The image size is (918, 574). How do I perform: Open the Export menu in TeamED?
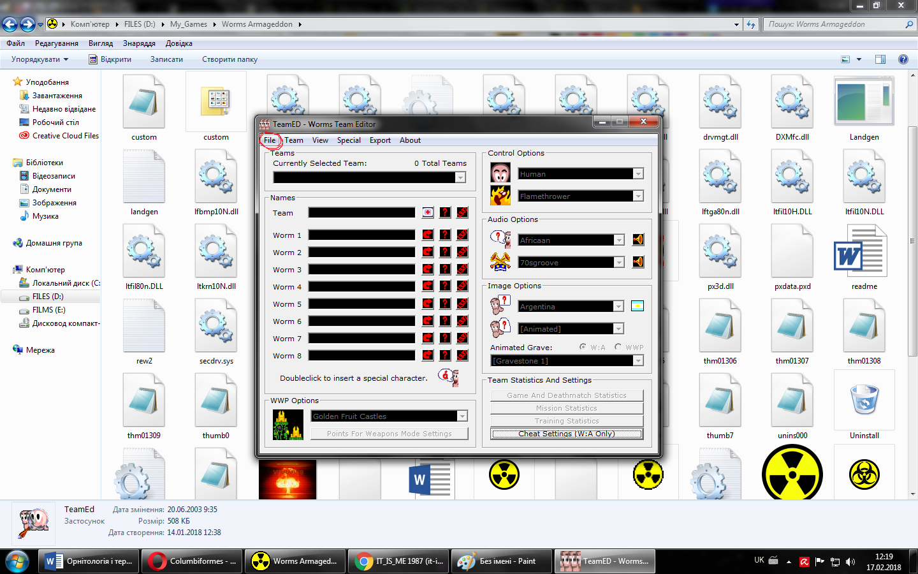pos(380,140)
